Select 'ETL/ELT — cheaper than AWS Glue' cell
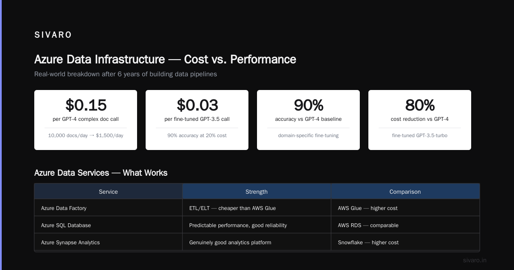514x270 pixels. click(257, 208)
